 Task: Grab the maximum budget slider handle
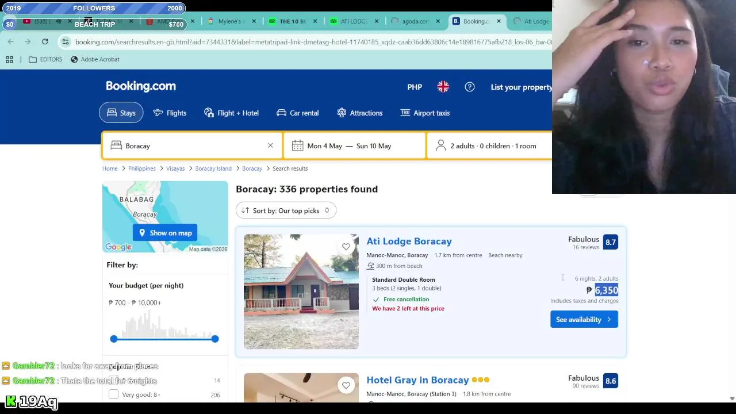[x=215, y=339]
